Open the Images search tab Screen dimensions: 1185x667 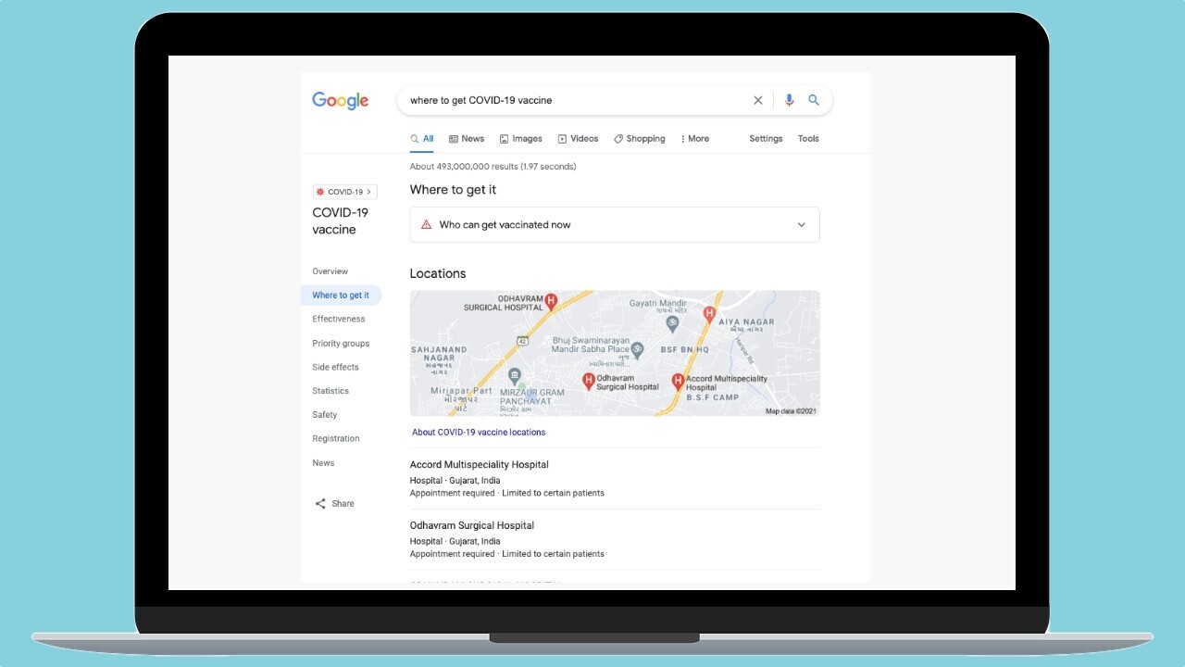[520, 138]
